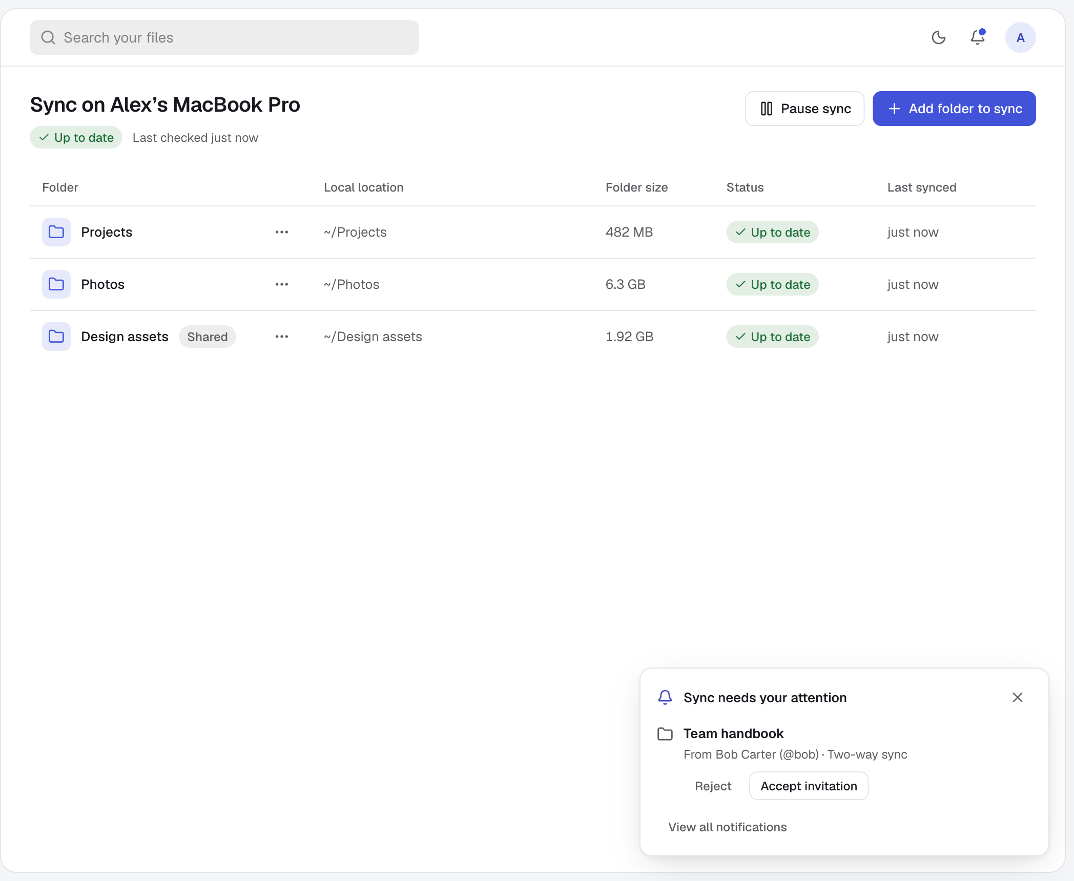The image size is (1074, 881).
Task: Click the header Up to date badge
Action: pyautogui.click(x=76, y=137)
